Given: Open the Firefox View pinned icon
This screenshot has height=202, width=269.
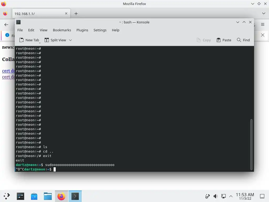Looking at the screenshot, I should tap(5, 14).
